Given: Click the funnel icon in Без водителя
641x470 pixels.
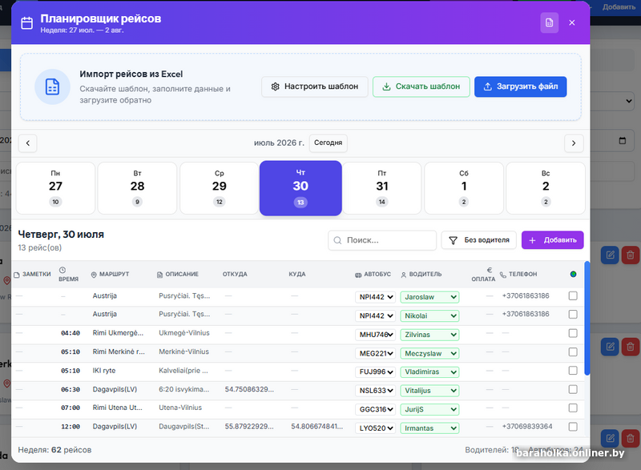Looking at the screenshot, I should [x=453, y=240].
